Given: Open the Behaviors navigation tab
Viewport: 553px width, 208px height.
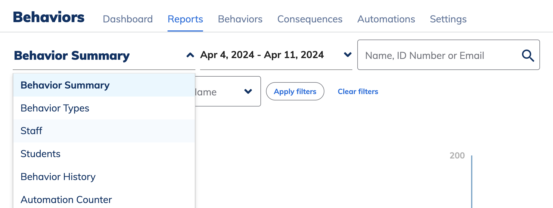Looking at the screenshot, I should (240, 19).
